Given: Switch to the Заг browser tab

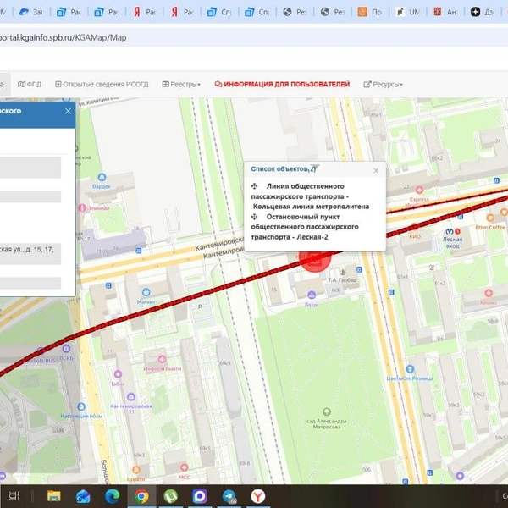Looking at the screenshot, I should click(31, 12).
